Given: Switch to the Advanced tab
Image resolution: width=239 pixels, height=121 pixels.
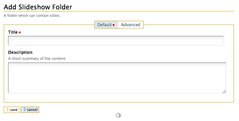Looking at the screenshot, I should [x=131, y=25].
